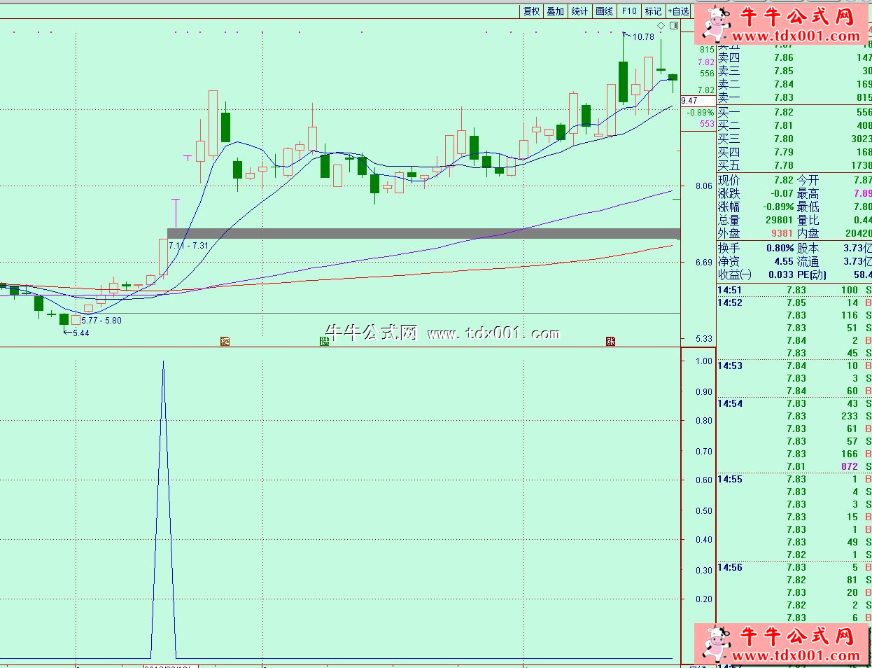Click the 最高 label
The height and width of the screenshot is (668, 872).
tap(808, 193)
